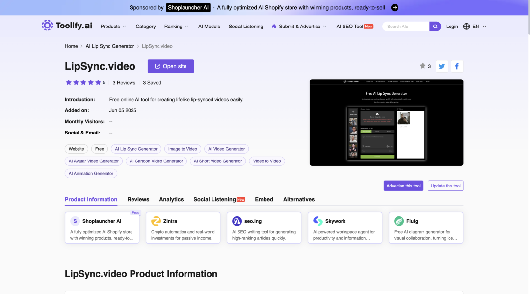Click the AI Avatar Video Generator tag
Screen dimensions: 530x294
(x=94, y=161)
